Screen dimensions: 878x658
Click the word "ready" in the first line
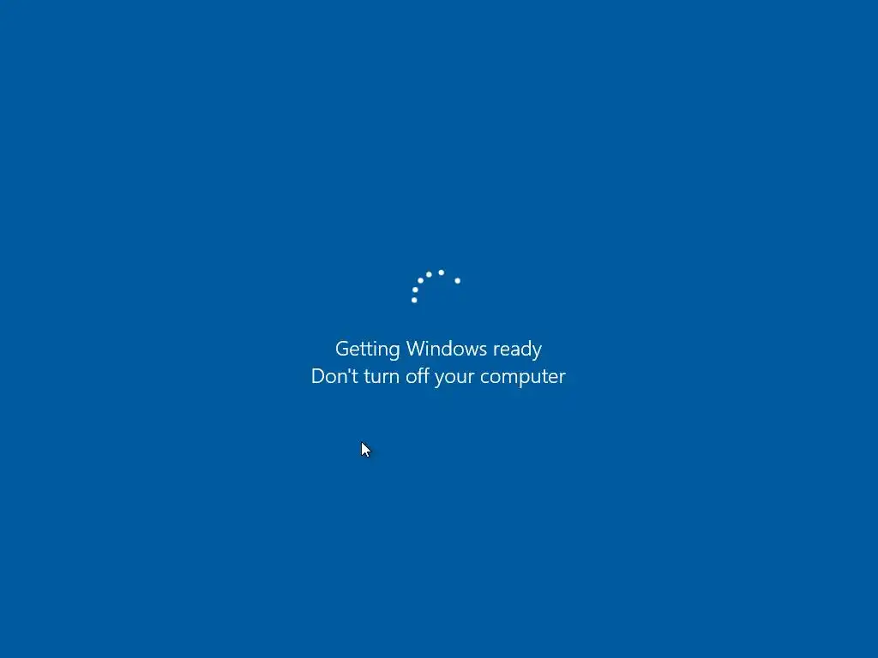coord(517,350)
